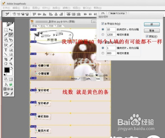165x138 pixels.
Task: Click the Preview Document hand icon
Action: pos(6,85)
